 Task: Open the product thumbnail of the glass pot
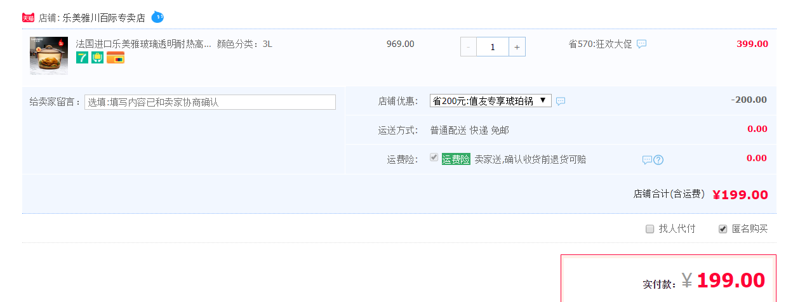pyautogui.click(x=49, y=55)
